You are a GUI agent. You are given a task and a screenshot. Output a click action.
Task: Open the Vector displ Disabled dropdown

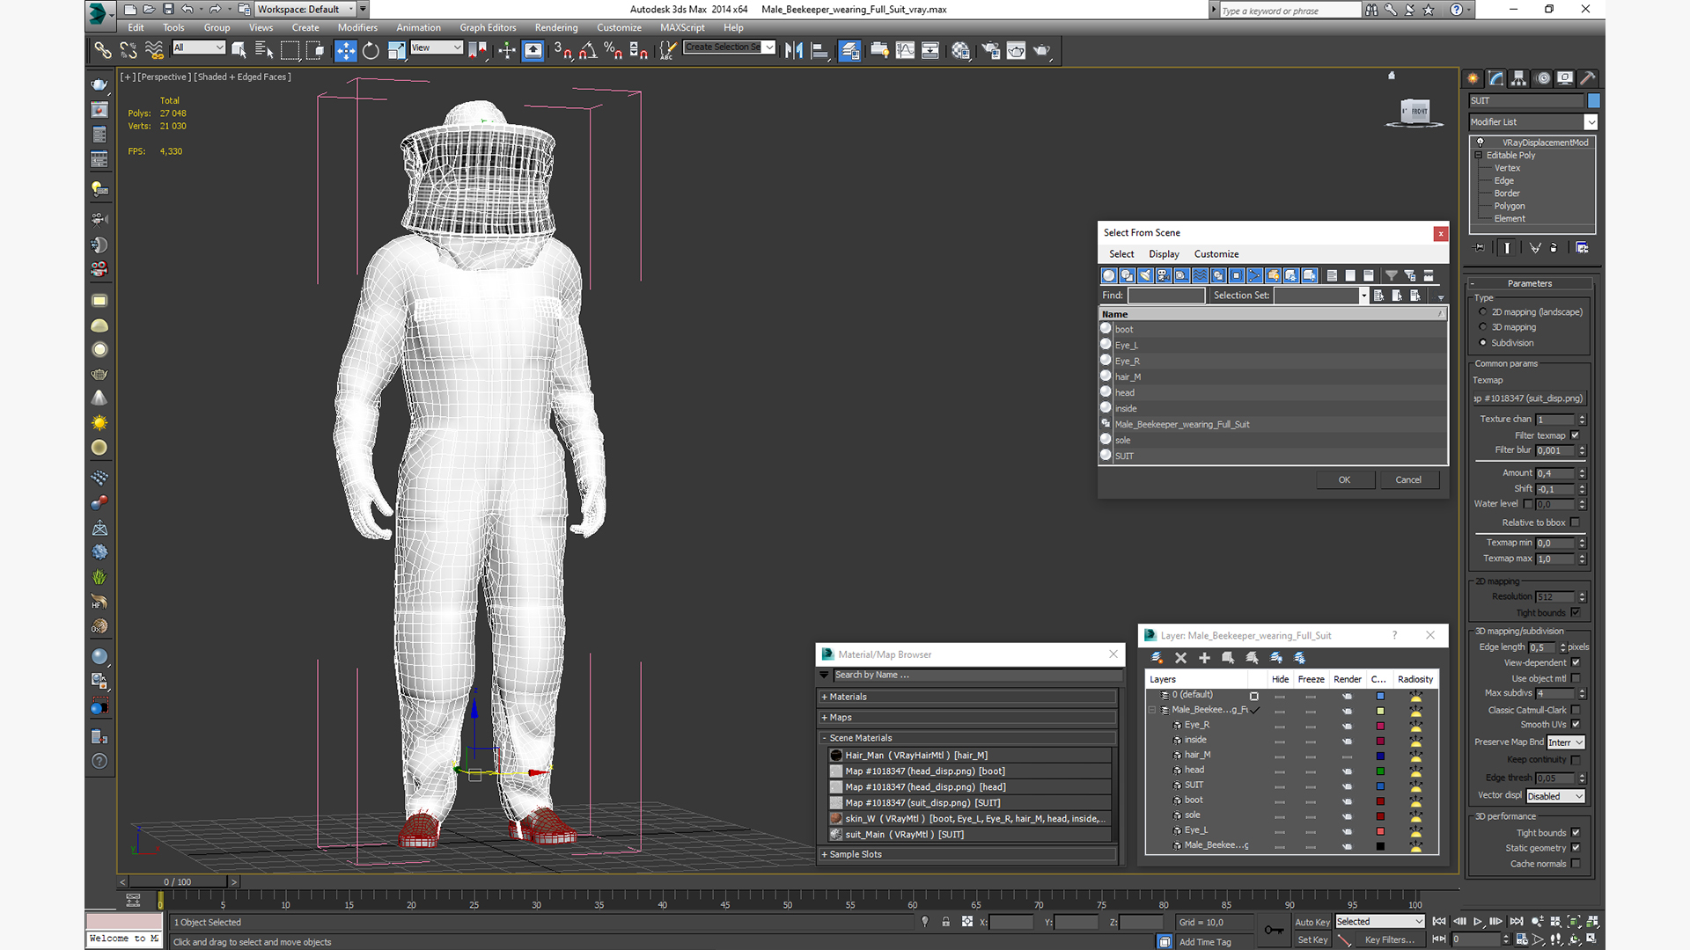click(x=1555, y=796)
